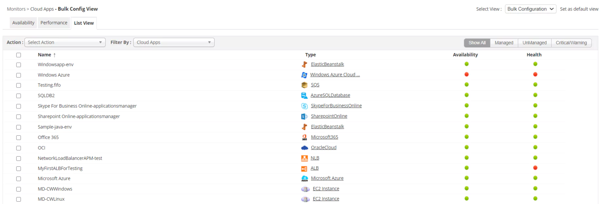
Task: Switch to the Availability tab
Action: 23,23
